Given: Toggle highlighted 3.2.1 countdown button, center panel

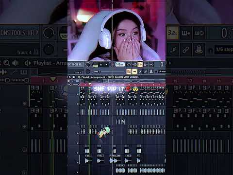Looking at the screenshot, I should [140, 65].
